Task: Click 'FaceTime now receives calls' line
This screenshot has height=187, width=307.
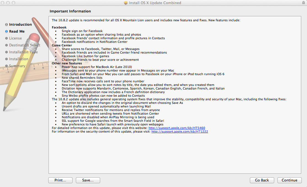Action: [x=103, y=81]
